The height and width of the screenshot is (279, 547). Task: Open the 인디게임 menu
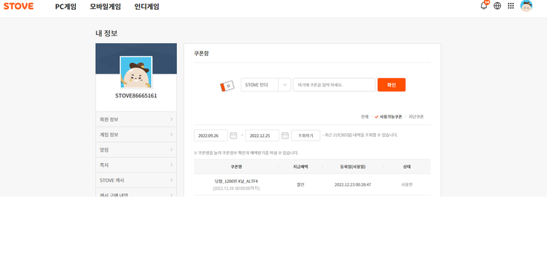[x=147, y=7]
